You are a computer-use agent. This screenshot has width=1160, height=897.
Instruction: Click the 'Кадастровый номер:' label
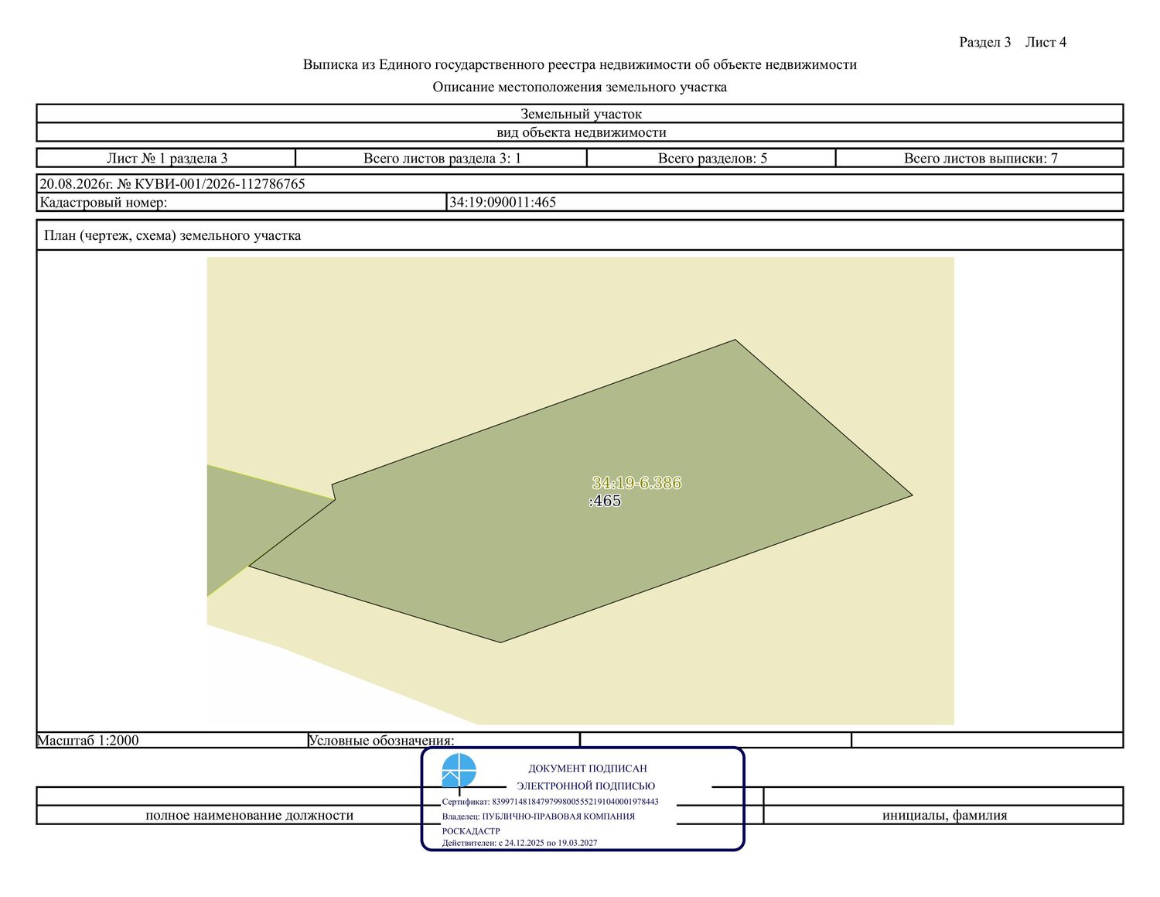click(x=104, y=203)
